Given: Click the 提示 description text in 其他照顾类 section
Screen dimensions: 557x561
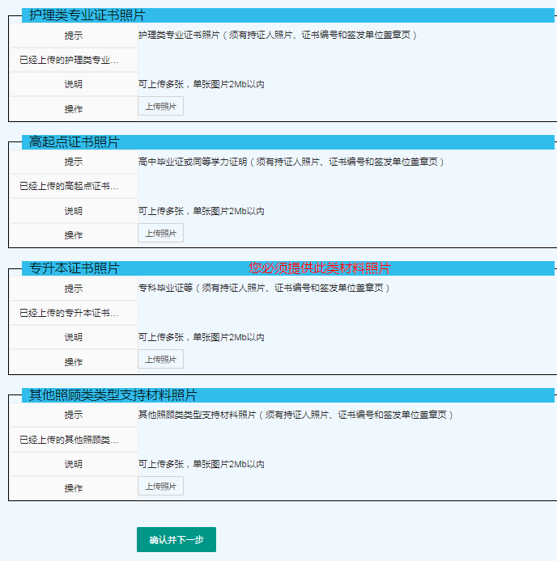Looking at the screenshot, I should click(296, 415).
